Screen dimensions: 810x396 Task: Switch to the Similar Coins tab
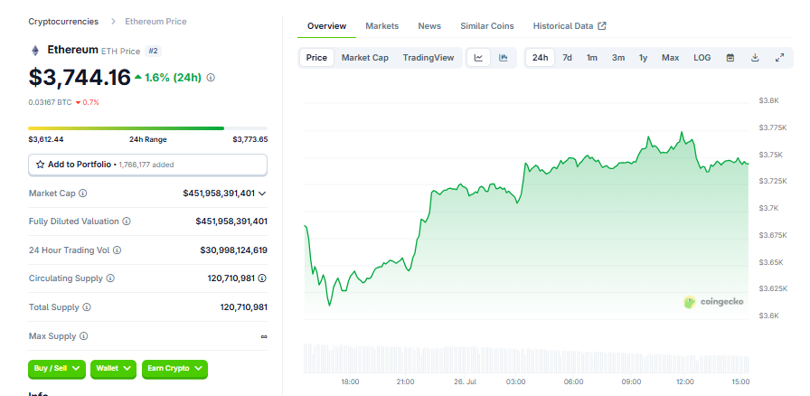coord(487,26)
